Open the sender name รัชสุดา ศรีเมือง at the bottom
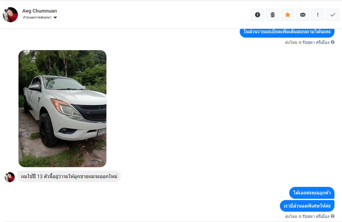The width and height of the screenshot is (342, 222). [316, 216]
